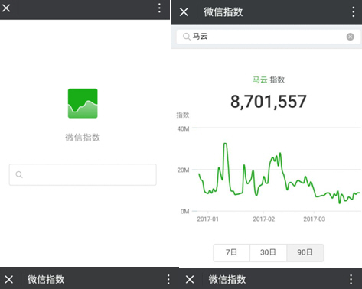Screen dimensions: 362x289
Task: Open the three-dot menu in top-left panel
Action: pos(159,8)
